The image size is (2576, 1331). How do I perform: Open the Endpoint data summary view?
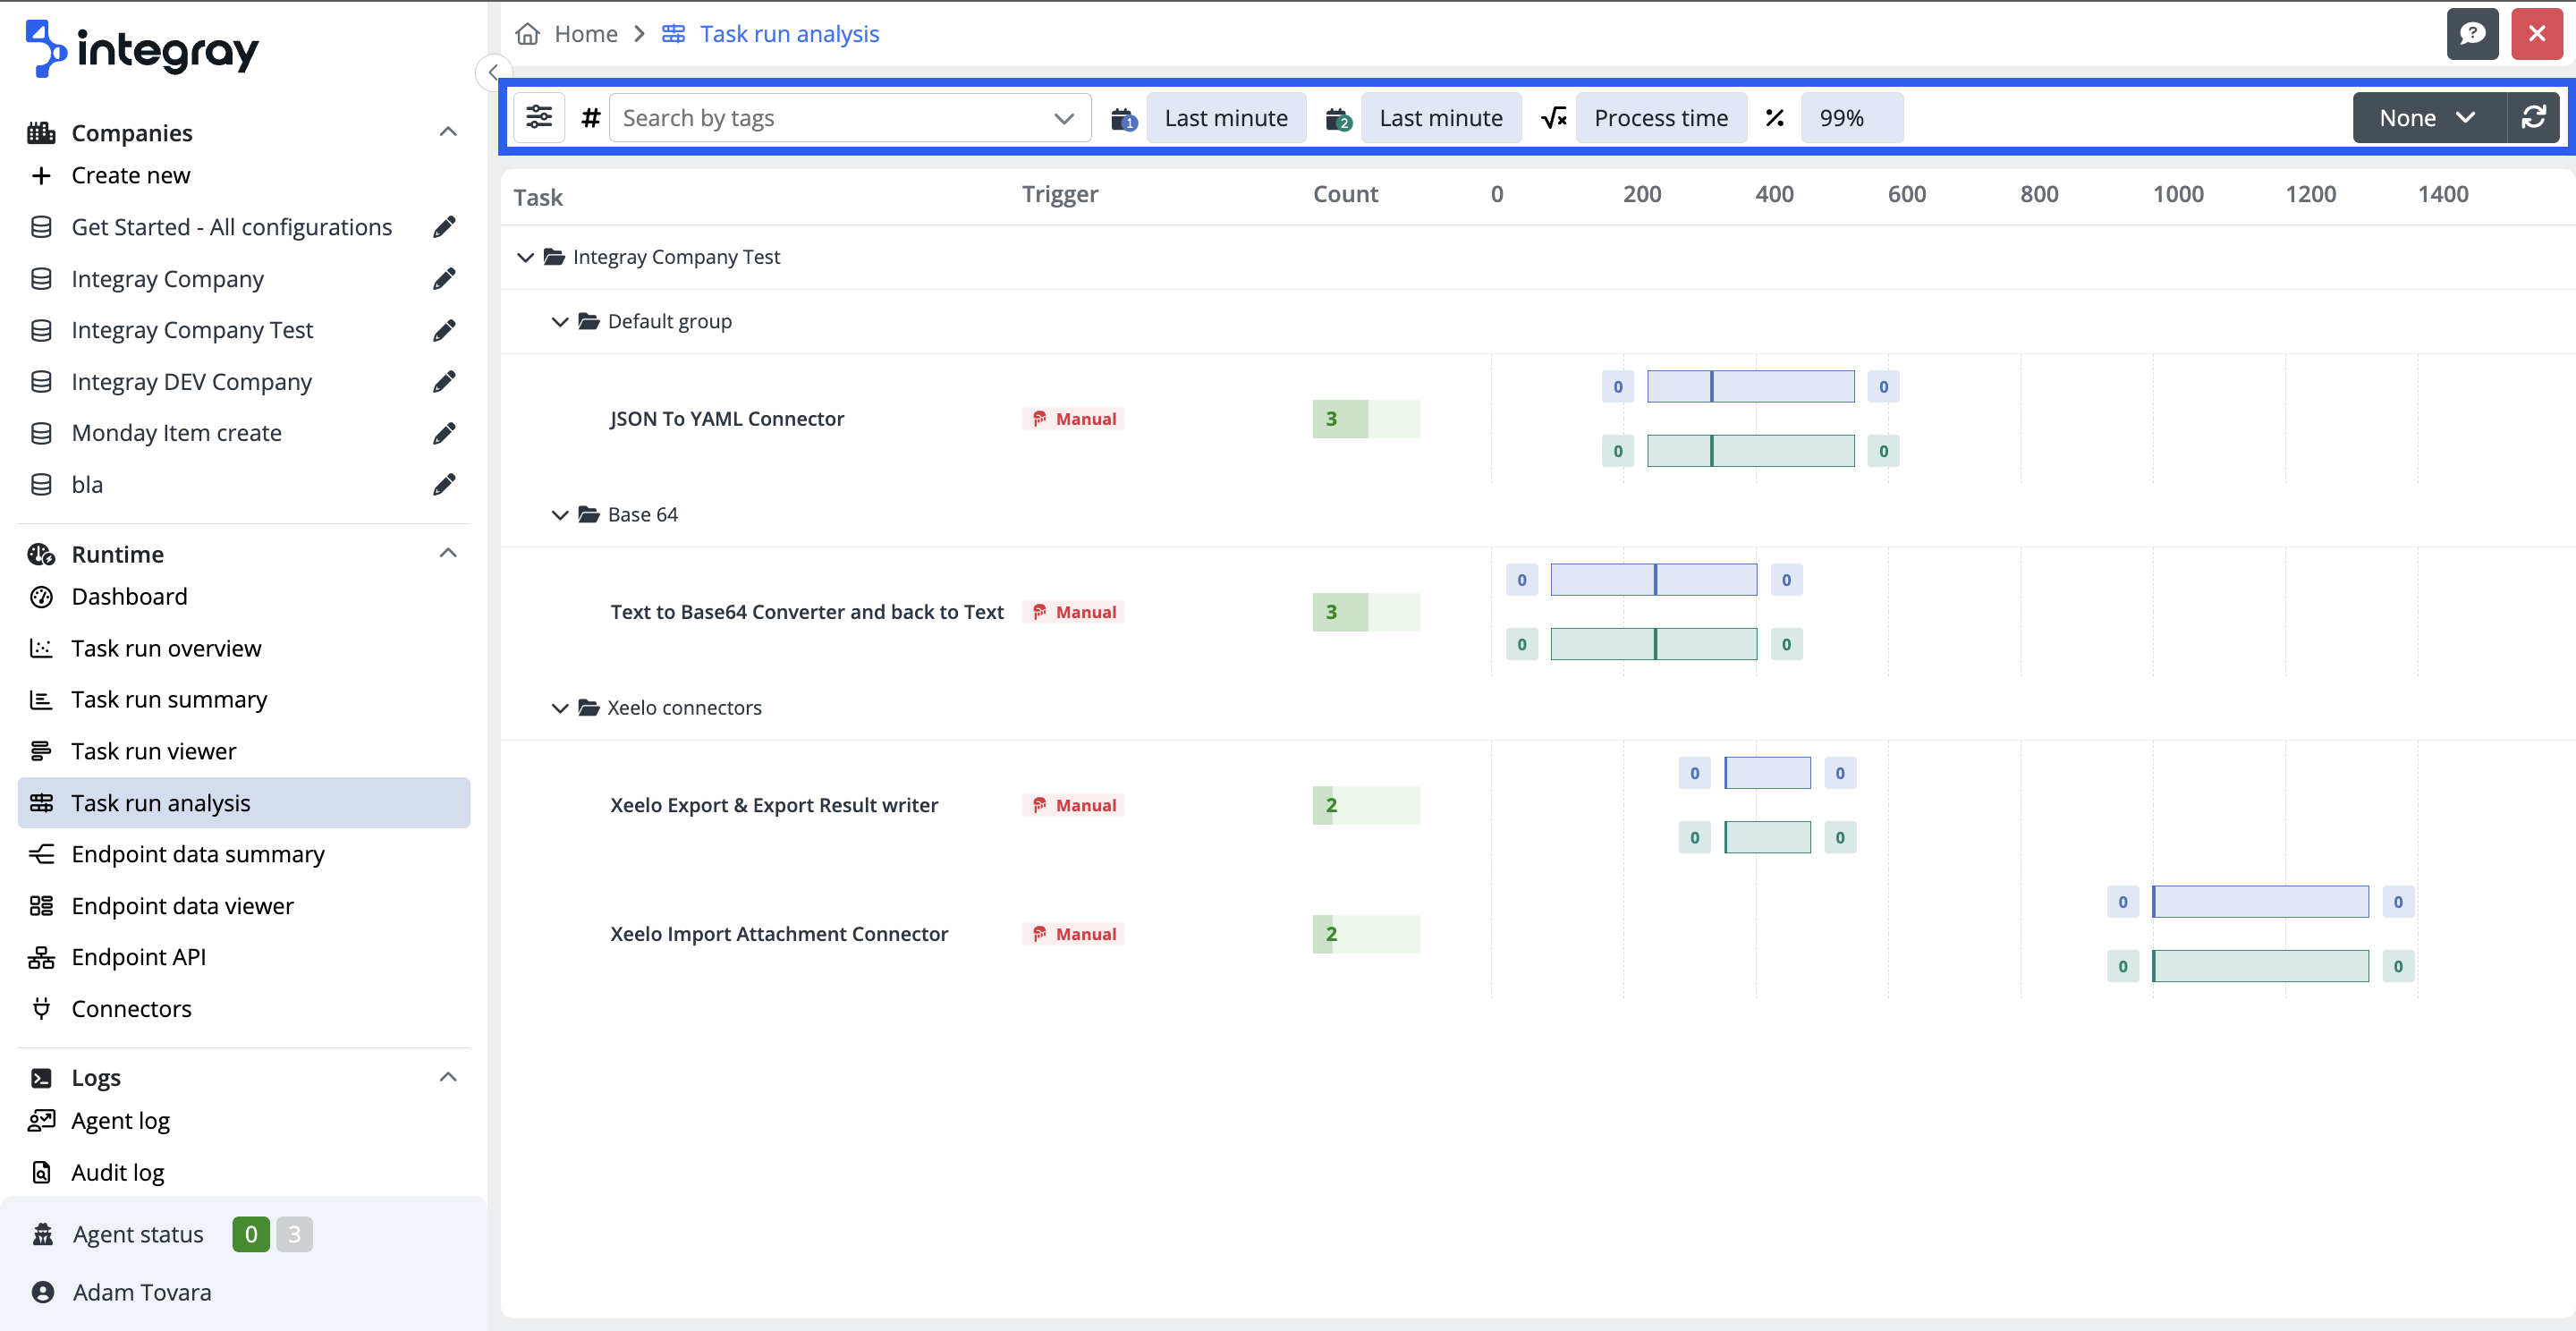coord(197,854)
